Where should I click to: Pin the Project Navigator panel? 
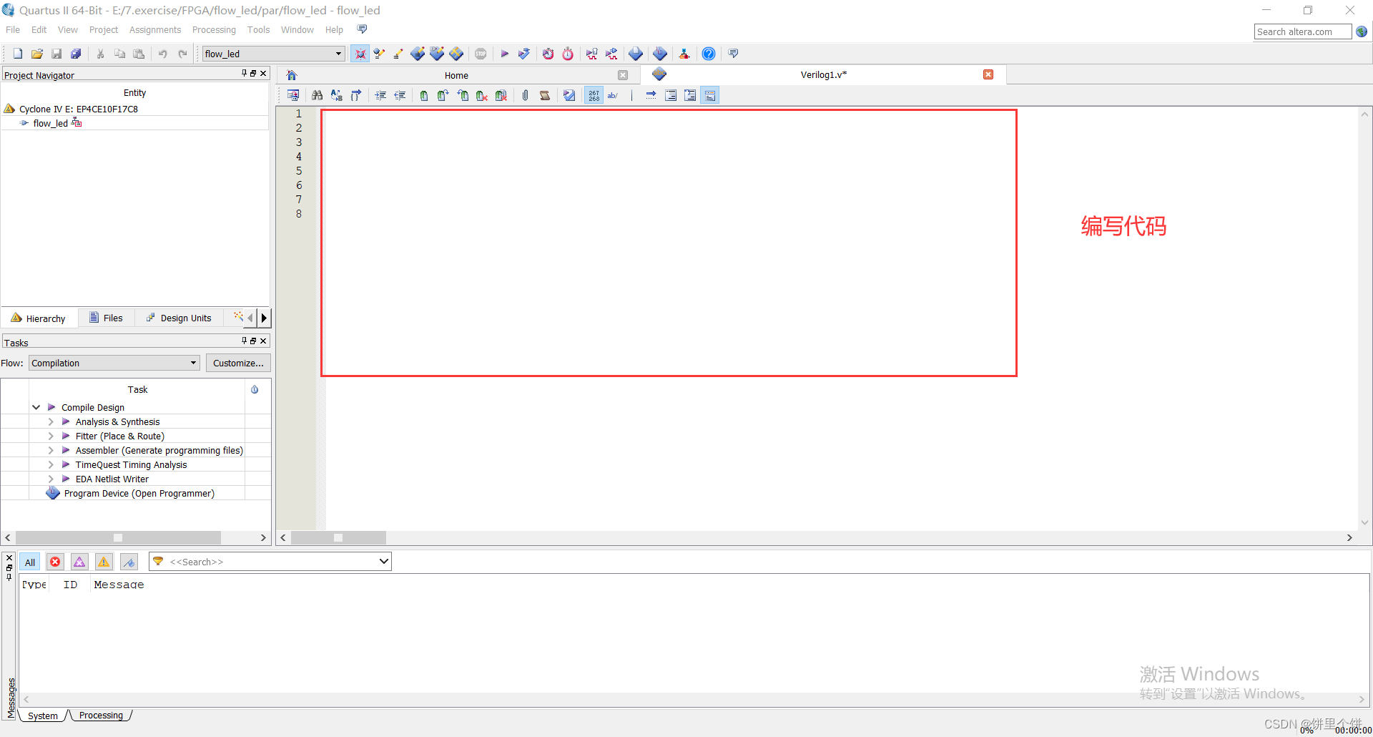244,73
